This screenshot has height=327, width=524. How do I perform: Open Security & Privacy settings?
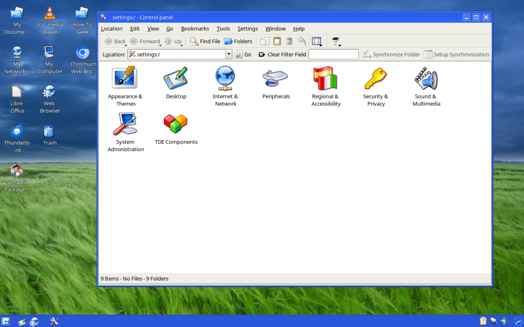coord(376,86)
